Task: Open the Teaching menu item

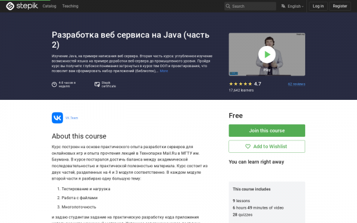Action: (70, 6)
